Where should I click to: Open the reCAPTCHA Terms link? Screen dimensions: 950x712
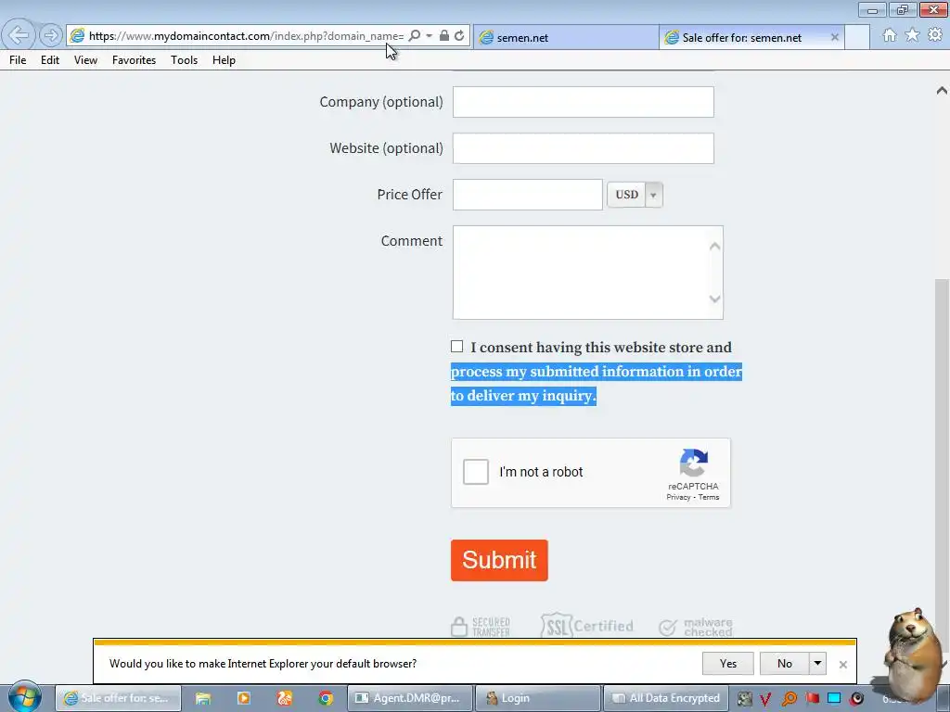coord(708,497)
